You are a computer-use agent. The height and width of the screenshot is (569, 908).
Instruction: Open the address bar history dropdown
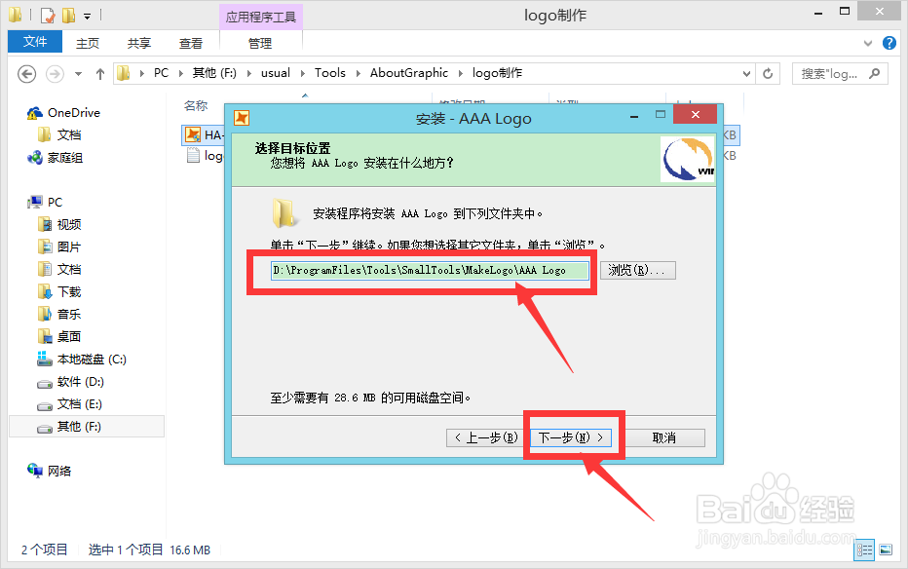pyautogui.click(x=746, y=73)
